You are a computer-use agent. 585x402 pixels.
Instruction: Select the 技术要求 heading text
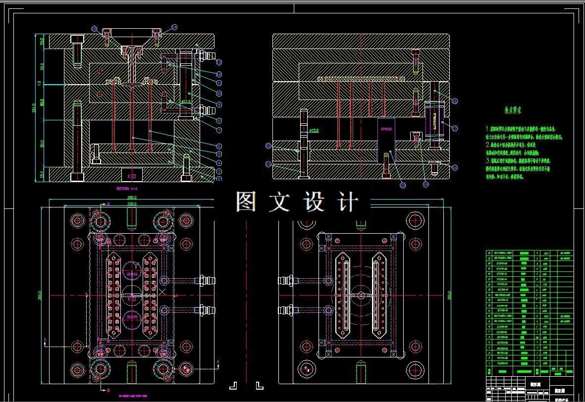pos(513,110)
